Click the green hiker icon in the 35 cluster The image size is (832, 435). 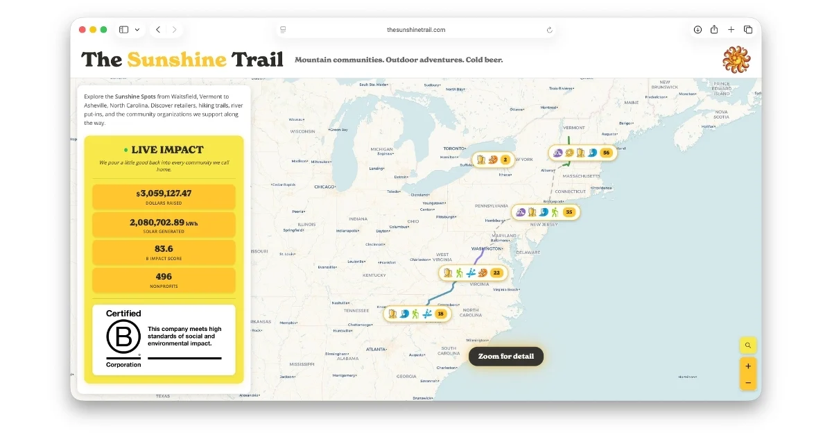(555, 212)
